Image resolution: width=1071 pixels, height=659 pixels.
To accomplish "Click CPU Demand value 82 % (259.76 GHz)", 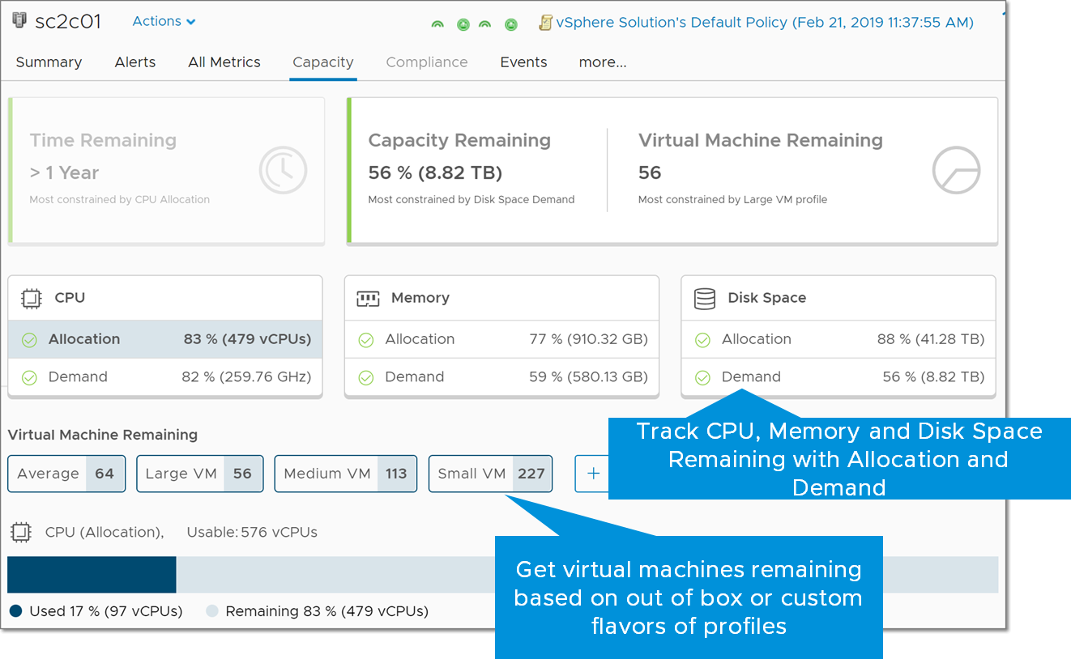I will click(246, 376).
